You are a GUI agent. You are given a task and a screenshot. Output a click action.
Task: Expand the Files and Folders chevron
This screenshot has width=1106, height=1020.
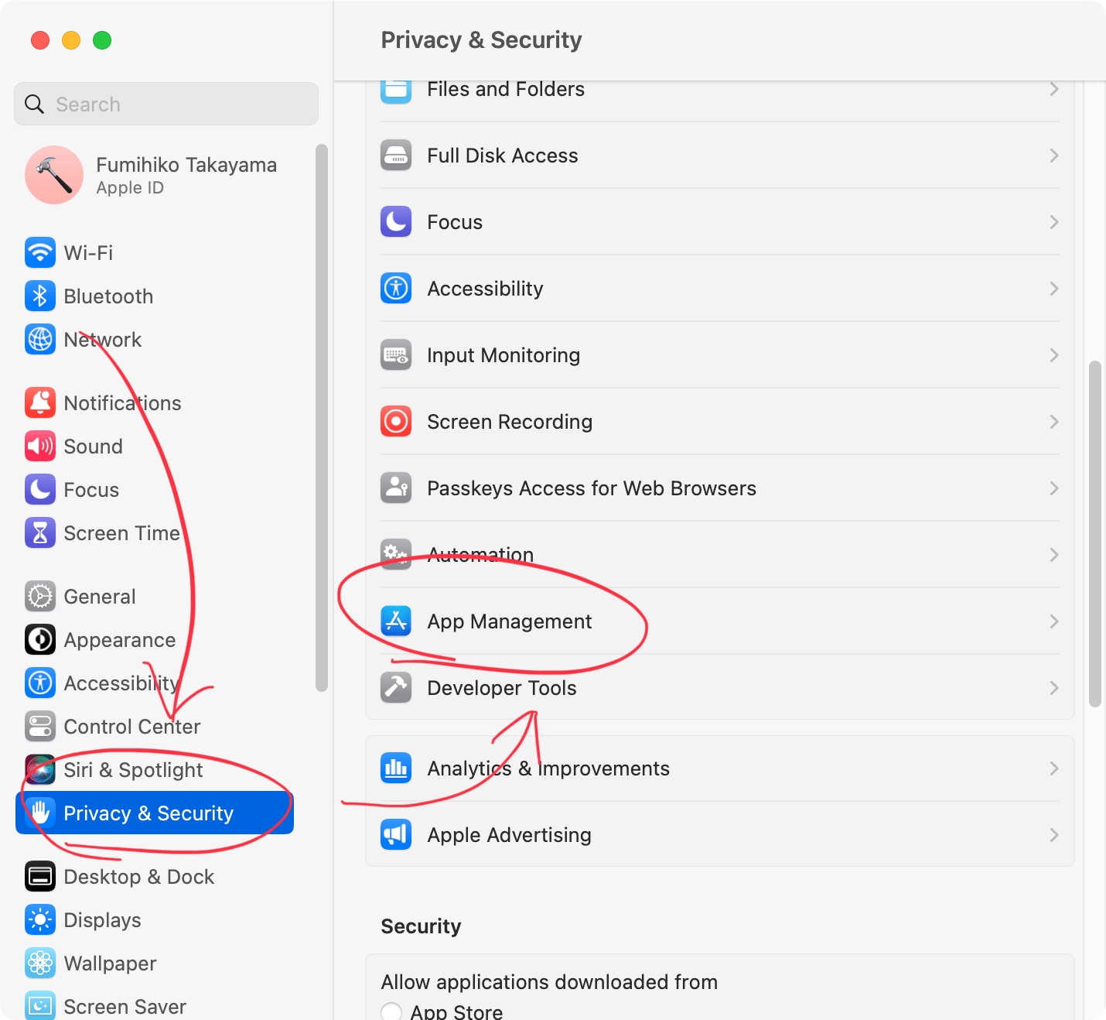click(x=1053, y=89)
